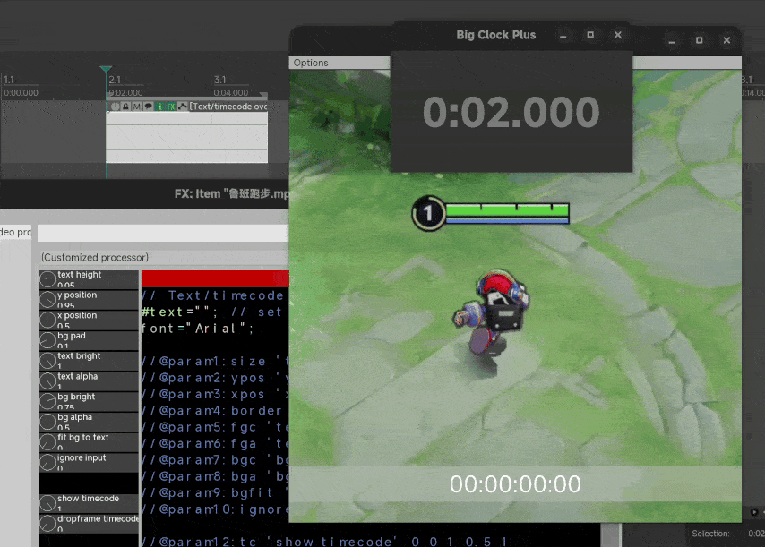This screenshot has width=765, height=547.
Task: Click the x position knob
Action: (x=47, y=321)
